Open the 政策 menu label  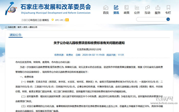click(127, 13)
